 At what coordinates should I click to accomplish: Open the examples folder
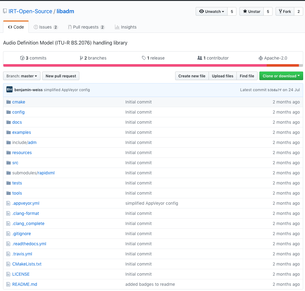tap(22, 132)
